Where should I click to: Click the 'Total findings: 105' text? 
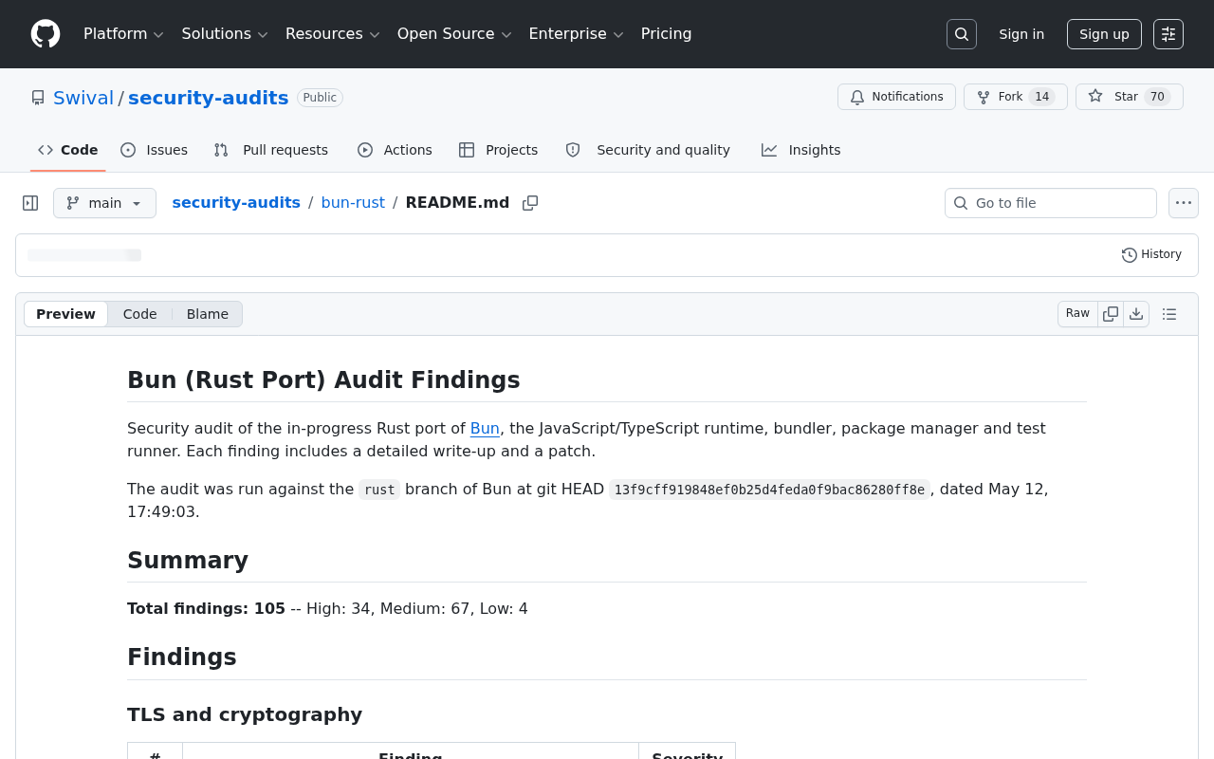(x=206, y=609)
